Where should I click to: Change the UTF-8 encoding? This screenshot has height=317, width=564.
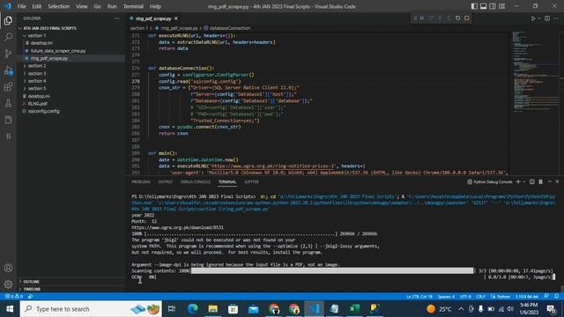pyautogui.click(x=465, y=297)
